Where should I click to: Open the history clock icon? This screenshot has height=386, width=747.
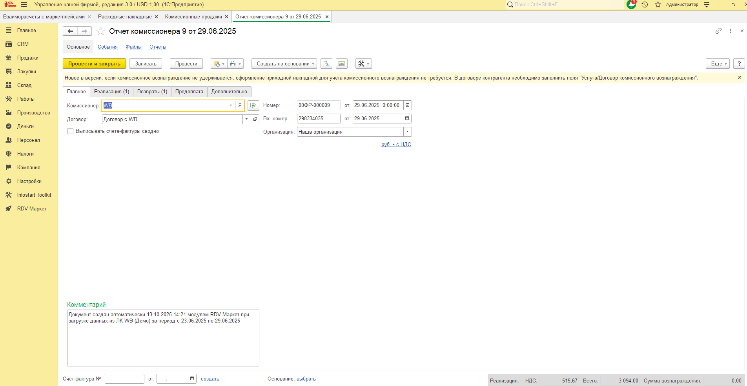(x=645, y=5)
